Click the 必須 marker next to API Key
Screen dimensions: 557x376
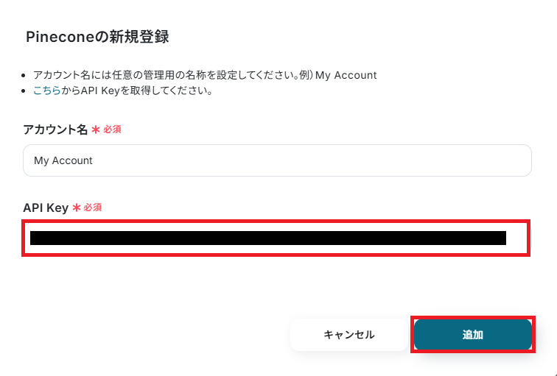93,207
